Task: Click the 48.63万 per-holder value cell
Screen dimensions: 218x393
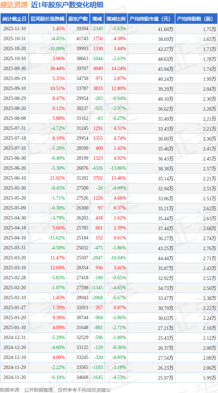Action: [166, 59]
